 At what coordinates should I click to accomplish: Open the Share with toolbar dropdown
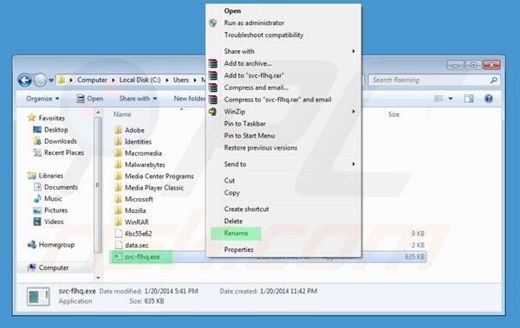click(x=138, y=99)
